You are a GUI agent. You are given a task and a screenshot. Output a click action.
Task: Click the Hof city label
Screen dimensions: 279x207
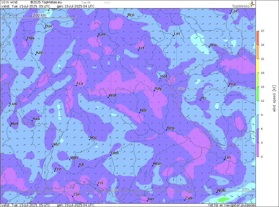pyautogui.click(x=164, y=76)
